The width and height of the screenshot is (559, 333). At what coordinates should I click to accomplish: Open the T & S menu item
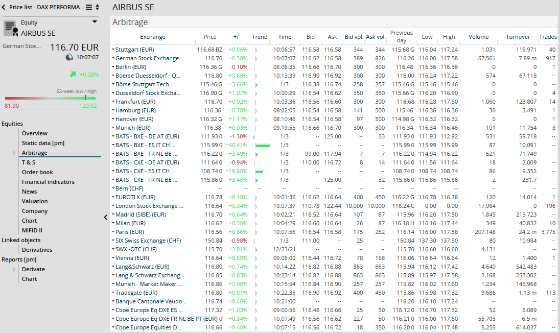pyautogui.click(x=29, y=162)
